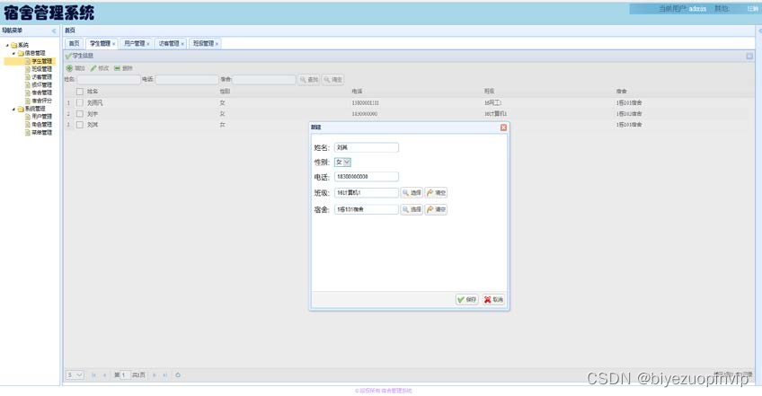Click the 宿舍 dorm field in dialog
This screenshot has height=396, width=762.
[x=367, y=209]
